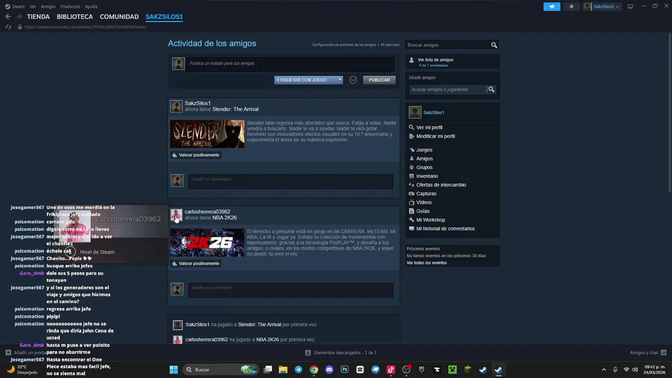Viewport: 672px width, 378px height.
Task: Switch to the COMUNIDAD tab
Action: point(119,17)
